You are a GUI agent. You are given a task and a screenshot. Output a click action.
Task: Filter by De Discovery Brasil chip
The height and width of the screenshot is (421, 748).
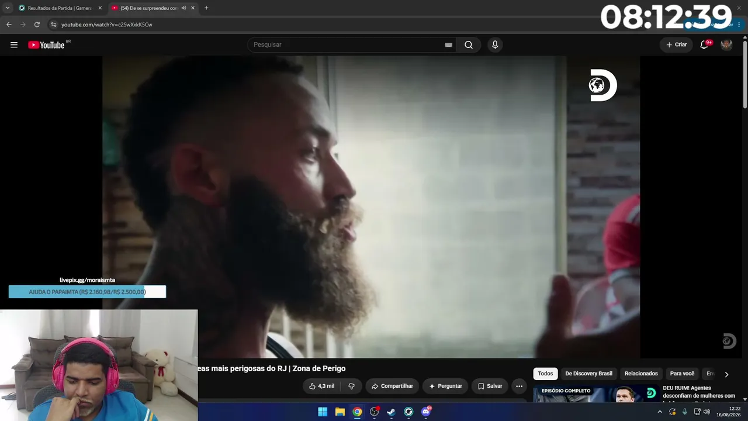[588, 374]
